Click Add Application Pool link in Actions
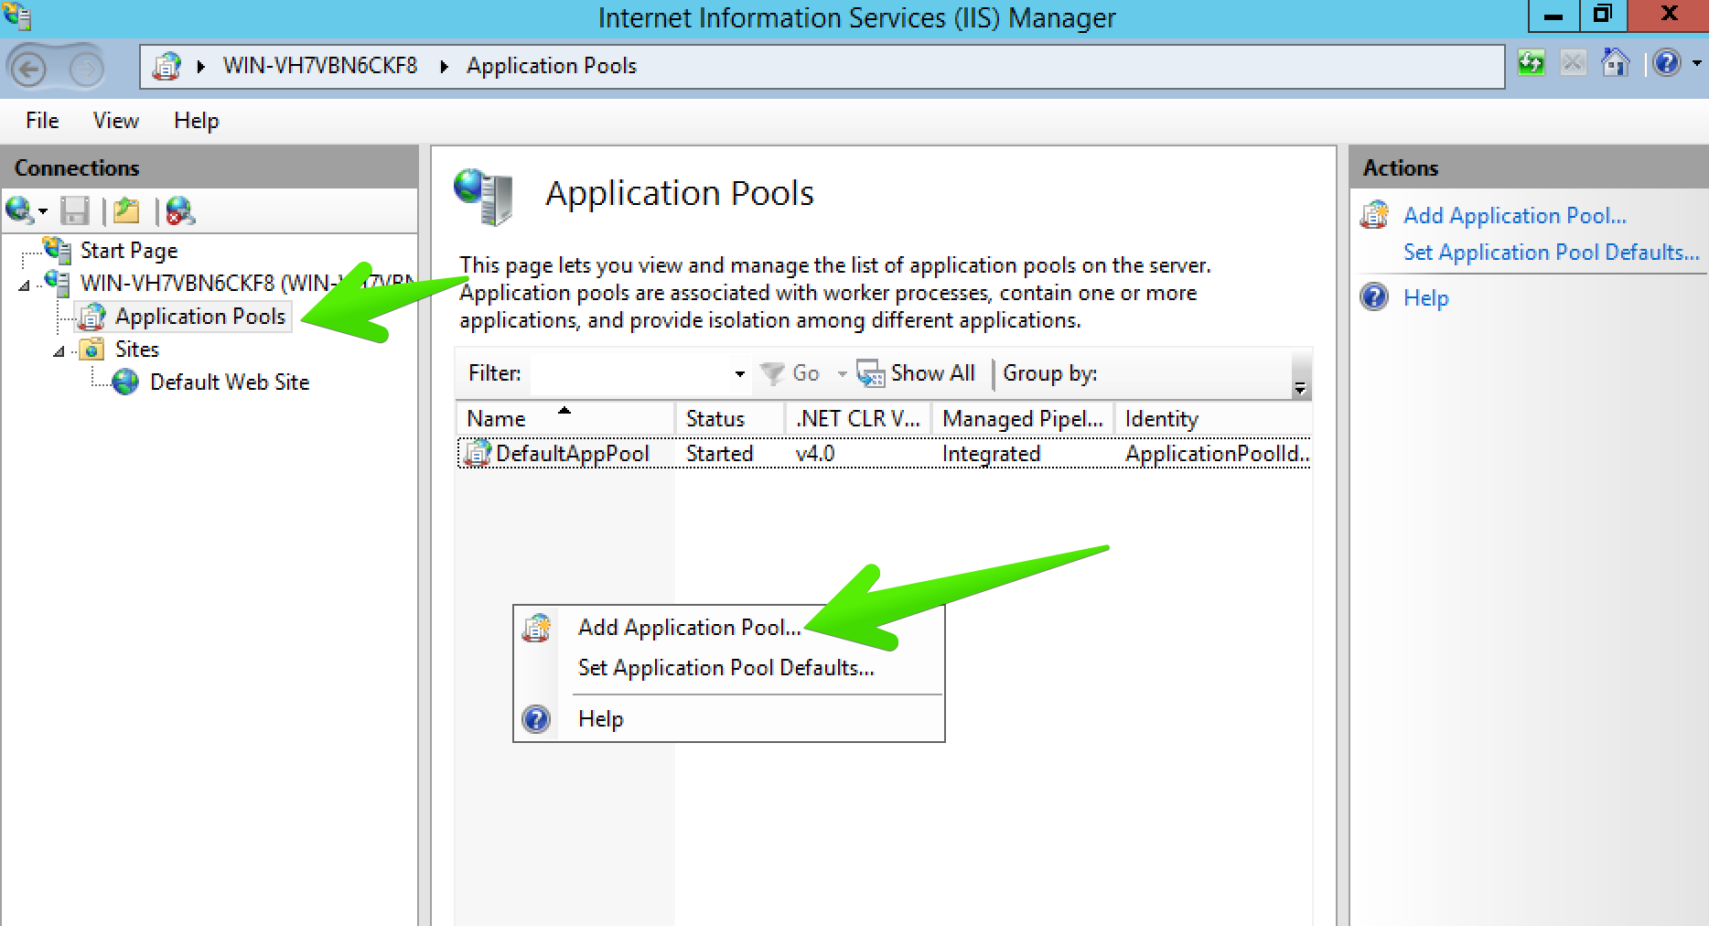 click(x=1515, y=216)
